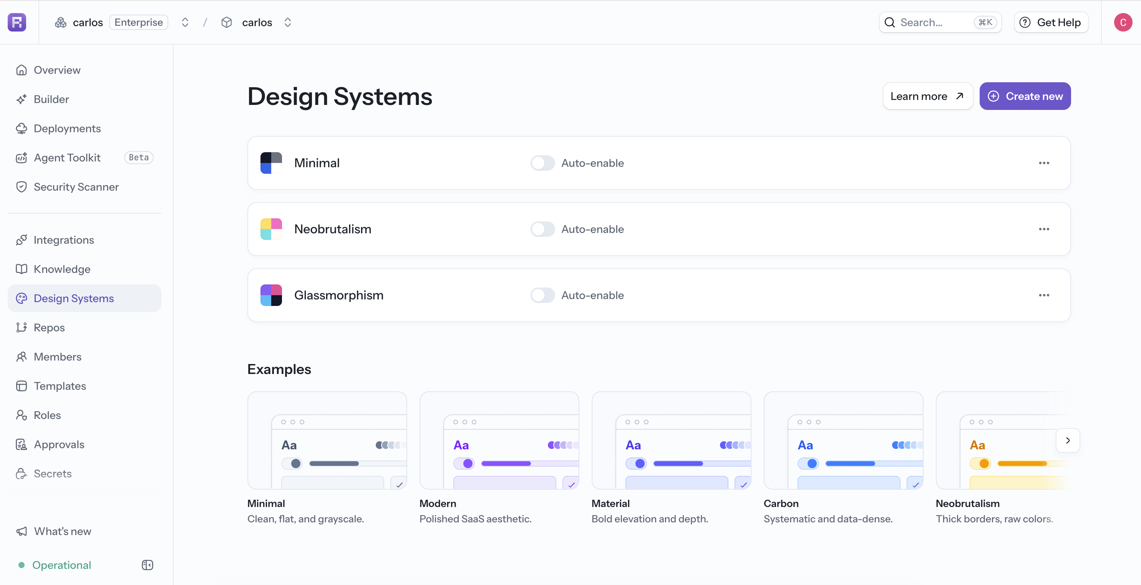Click the Enterprise plan badge

point(139,22)
